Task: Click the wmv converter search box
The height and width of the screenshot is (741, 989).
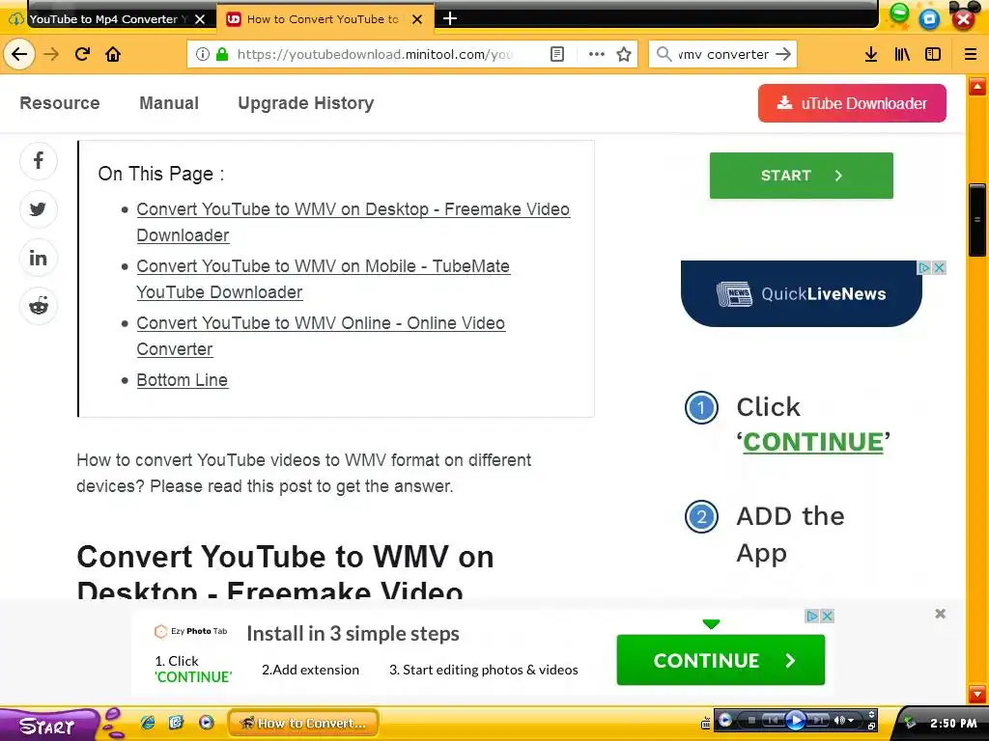Action: point(722,54)
